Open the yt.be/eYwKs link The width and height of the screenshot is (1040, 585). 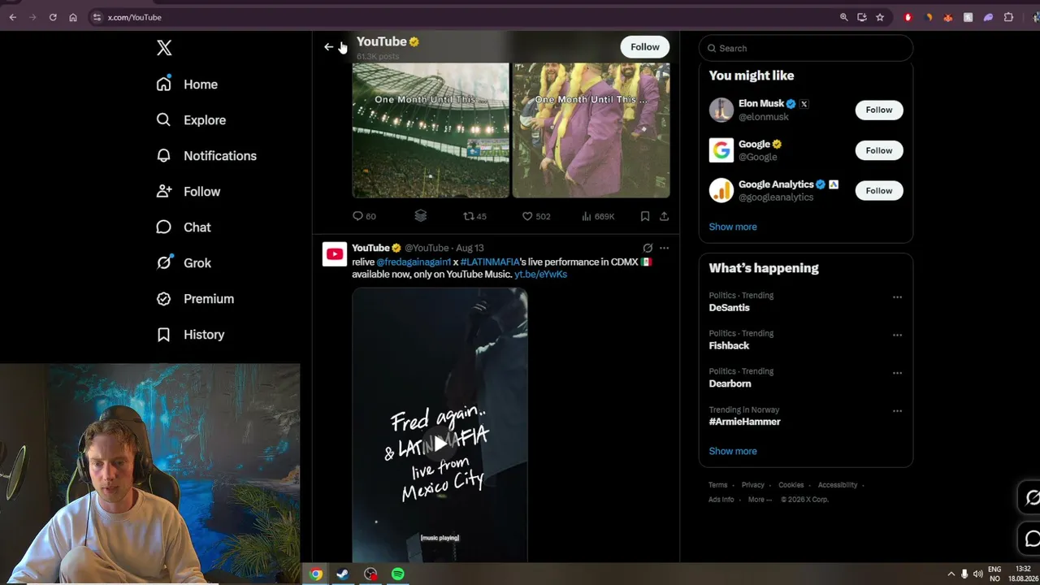(540, 275)
